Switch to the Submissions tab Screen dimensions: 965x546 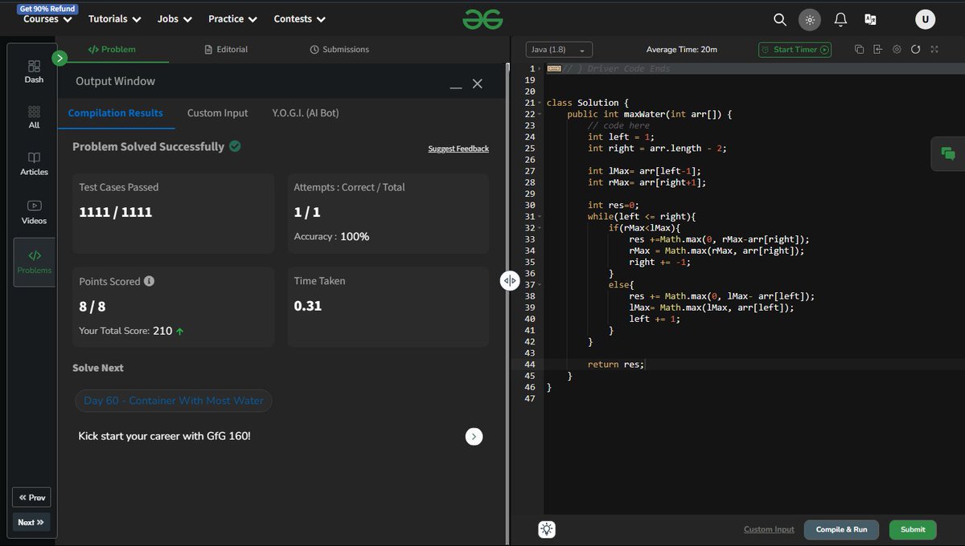(x=339, y=50)
